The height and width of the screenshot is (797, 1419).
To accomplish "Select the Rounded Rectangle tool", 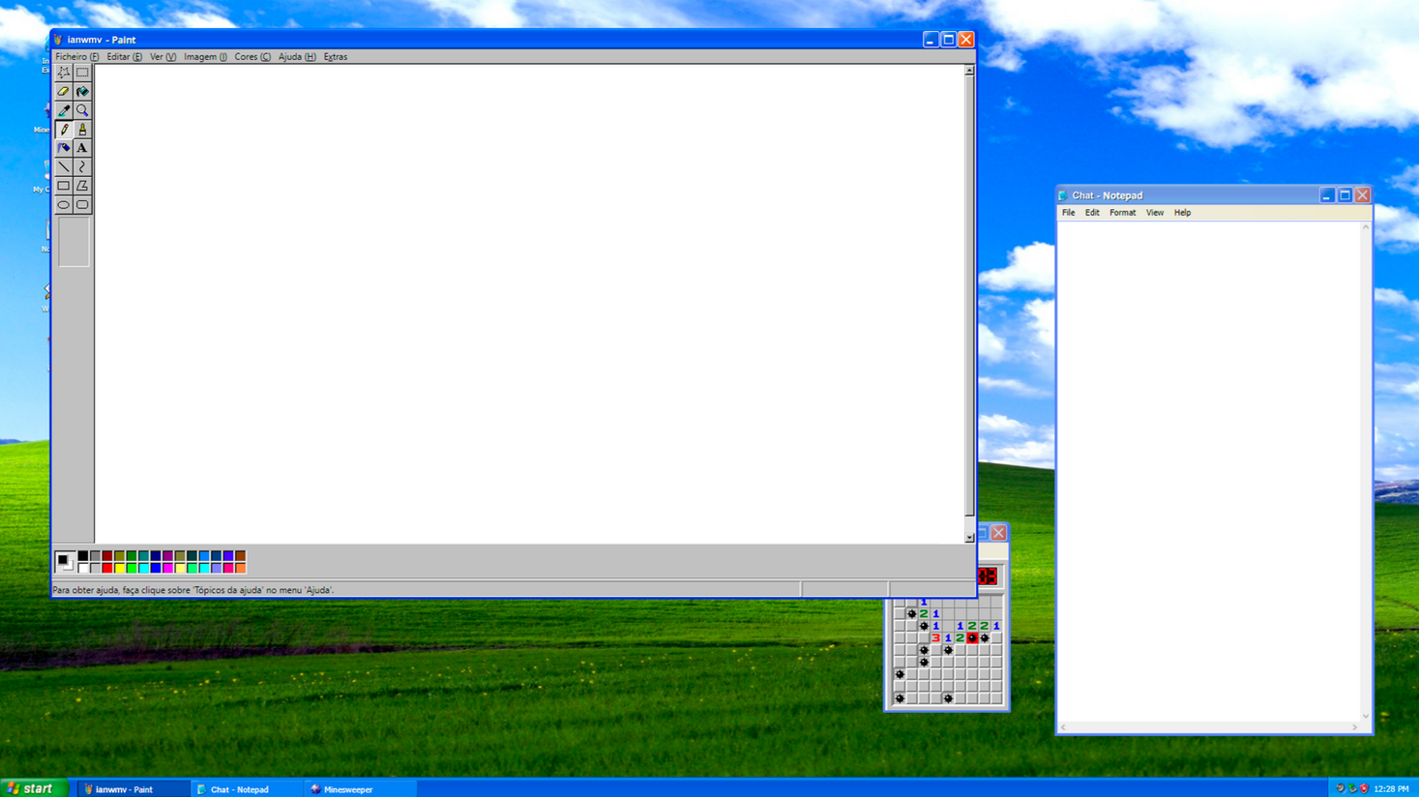I will (82, 204).
